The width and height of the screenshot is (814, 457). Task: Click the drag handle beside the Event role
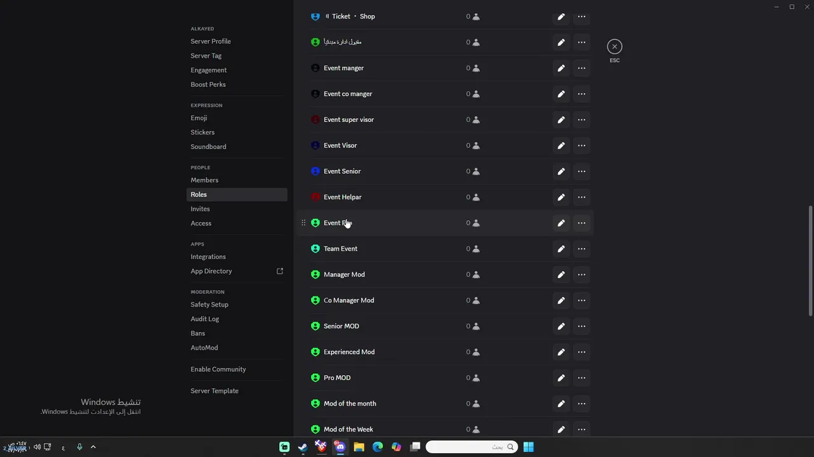(303, 223)
